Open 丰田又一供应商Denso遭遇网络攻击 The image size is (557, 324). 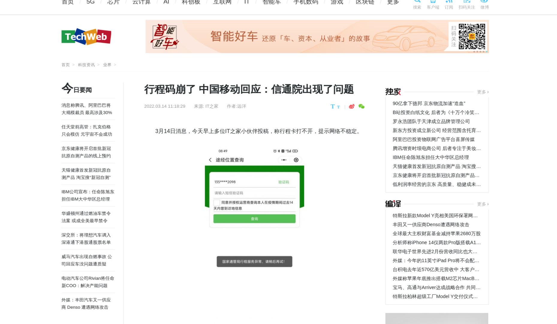click(x=431, y=225)
